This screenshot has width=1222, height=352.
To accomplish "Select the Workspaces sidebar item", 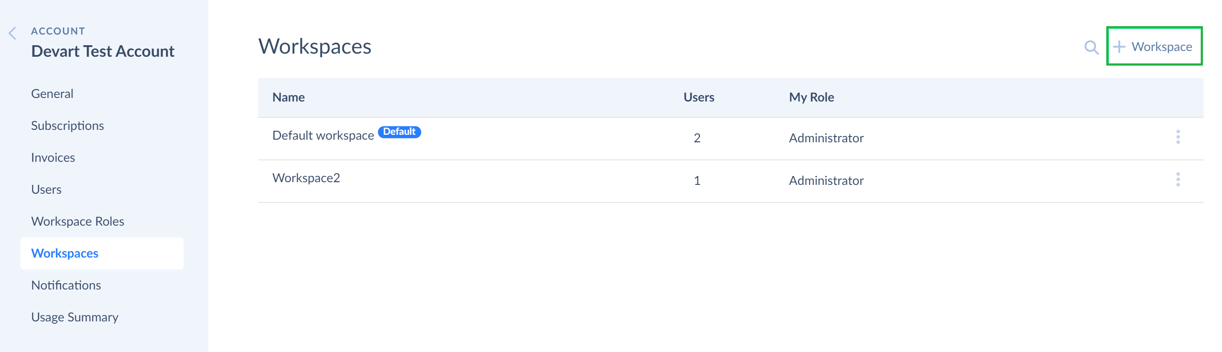I will coord(102,253).
